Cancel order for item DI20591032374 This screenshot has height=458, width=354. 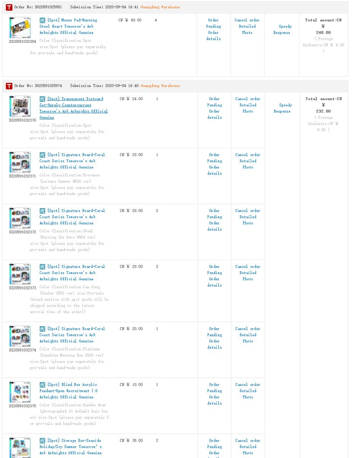pos(248,329)
